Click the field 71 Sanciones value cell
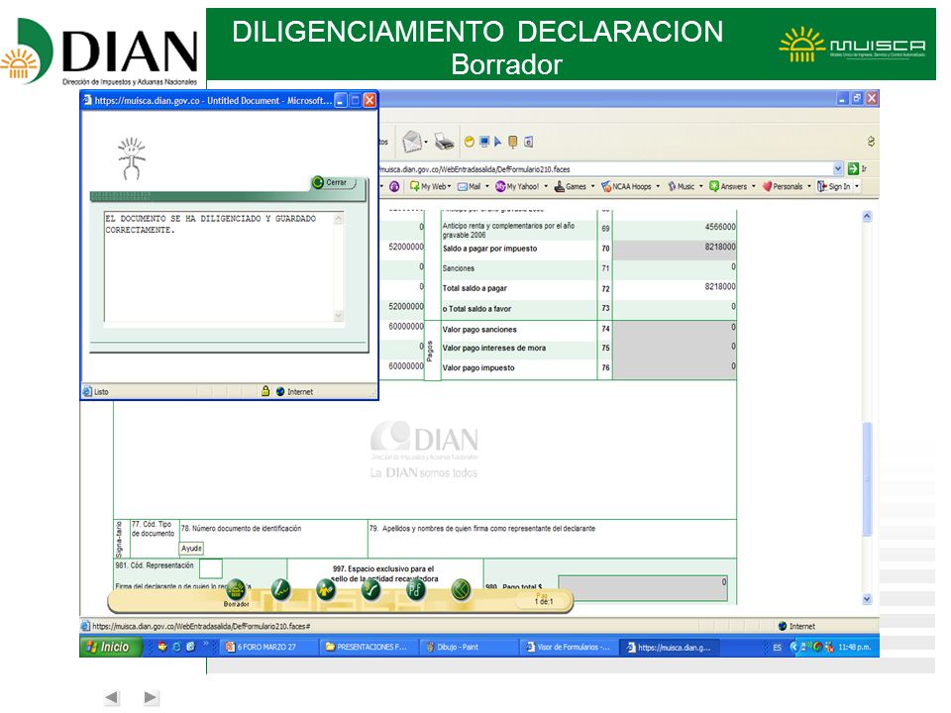 [674, 268]
